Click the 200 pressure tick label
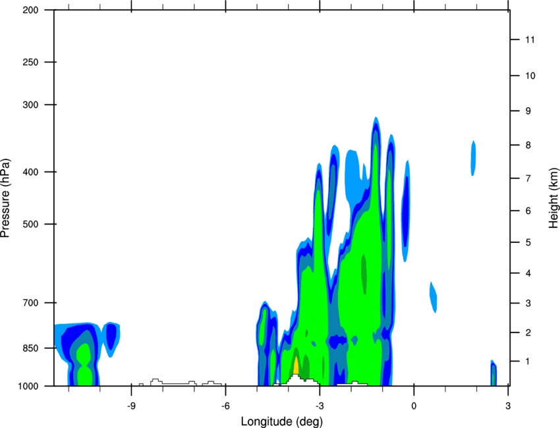The image size is (560, 428). [x=31, y=10]
